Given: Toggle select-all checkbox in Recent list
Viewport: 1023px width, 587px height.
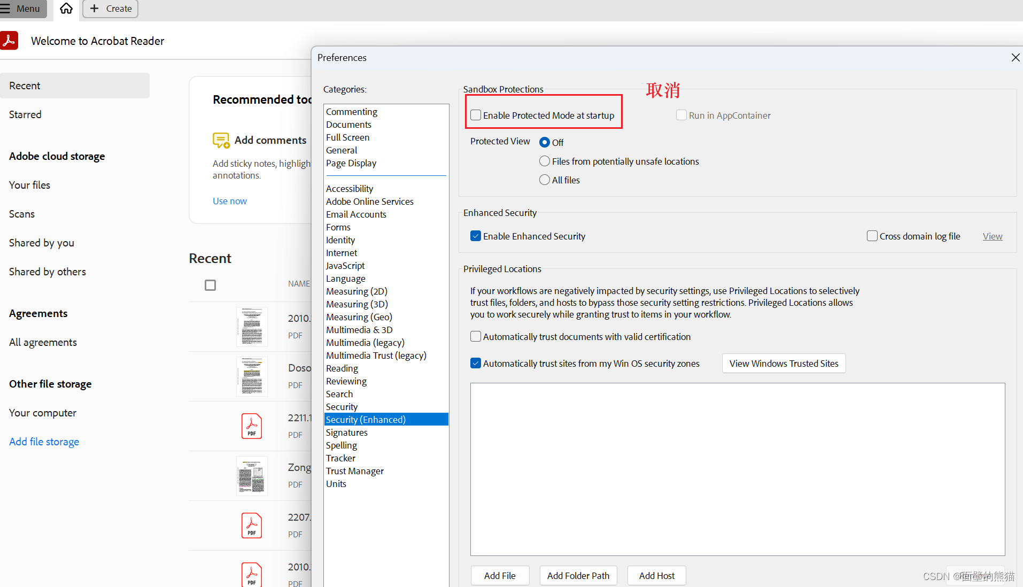Looking at the screenshot, I should coord(211,285).
